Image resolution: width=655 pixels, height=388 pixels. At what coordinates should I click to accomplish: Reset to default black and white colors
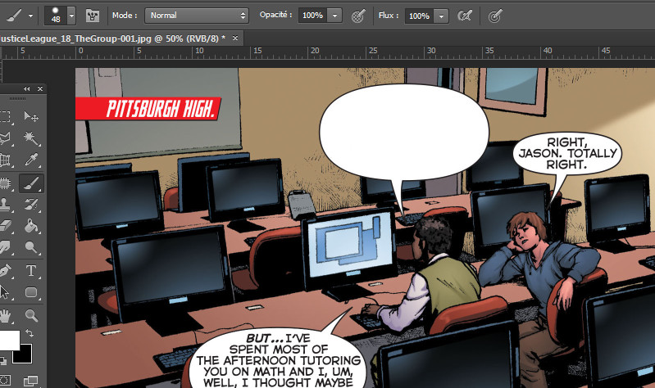(3, 359)
